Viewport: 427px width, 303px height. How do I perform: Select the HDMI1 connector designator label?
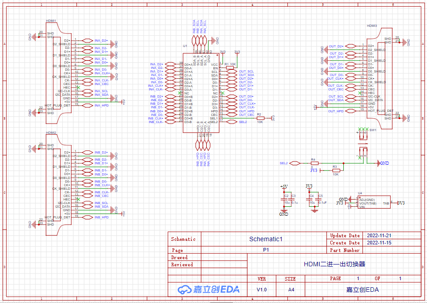[51, 21]
